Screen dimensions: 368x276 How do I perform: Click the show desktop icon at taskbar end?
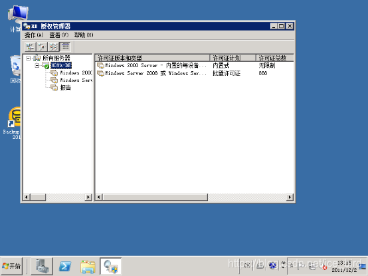point(363,266)
